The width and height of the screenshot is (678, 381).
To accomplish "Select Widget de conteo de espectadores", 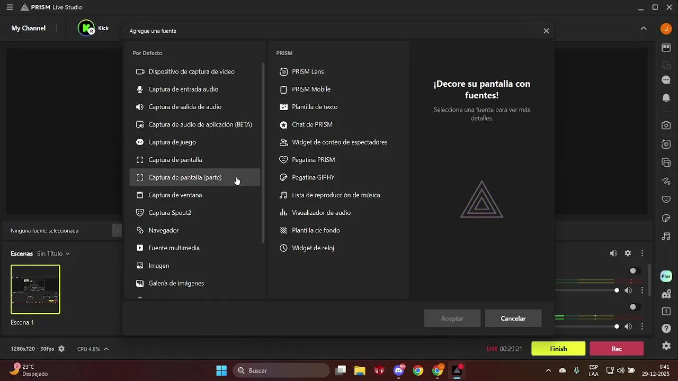I will click(338, 142).
